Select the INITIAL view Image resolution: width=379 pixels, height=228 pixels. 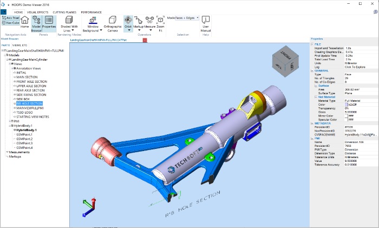coord(21,73)
